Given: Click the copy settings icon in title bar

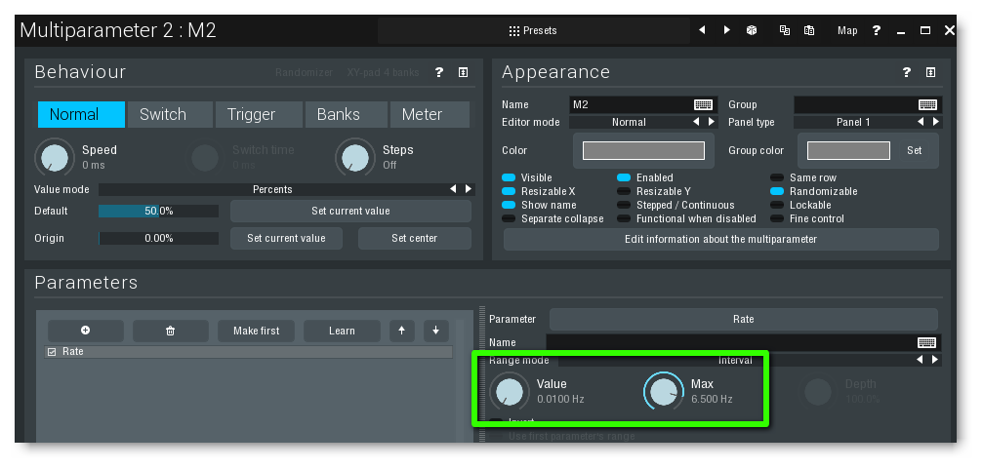Looking at the screenshot, I should (x=784, y=30).
